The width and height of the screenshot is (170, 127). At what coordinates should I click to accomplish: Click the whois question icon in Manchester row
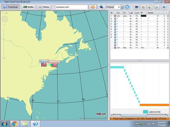pos(168,48)
